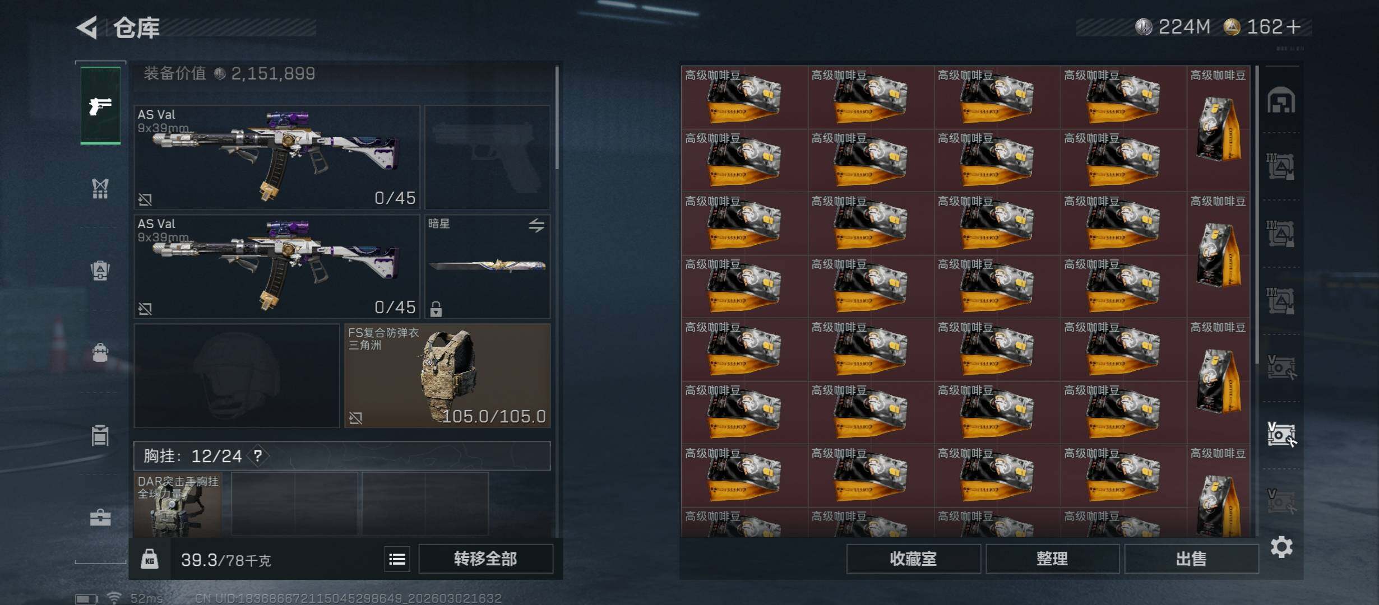Go back using the arrow beside 仓库
Screen dimensions: 1379x605
(87, 27)
